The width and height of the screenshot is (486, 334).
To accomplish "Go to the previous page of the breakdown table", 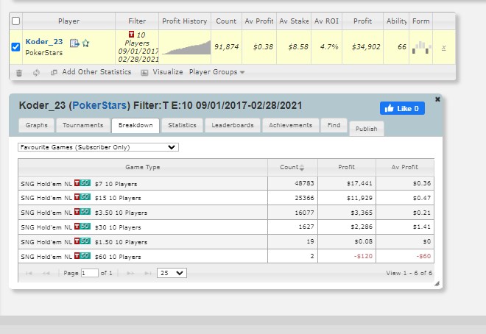I will [46, 273].
